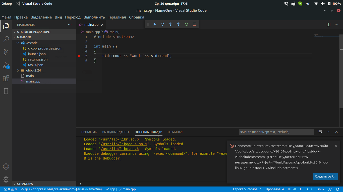Open the system volume icon

tap(323, 4)
